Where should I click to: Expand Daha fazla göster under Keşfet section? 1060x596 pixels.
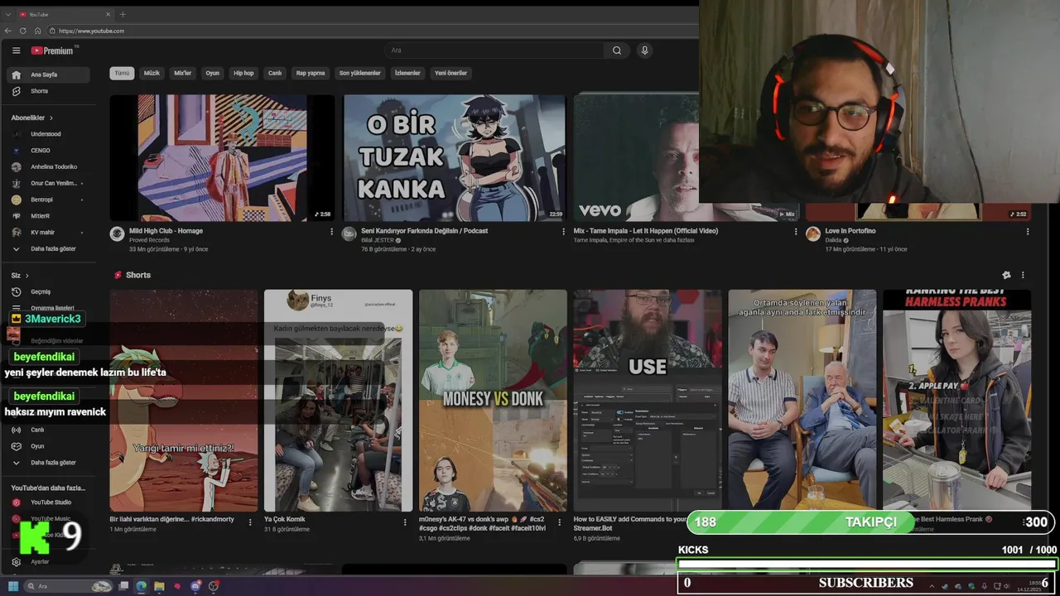(x=48, y=463)
